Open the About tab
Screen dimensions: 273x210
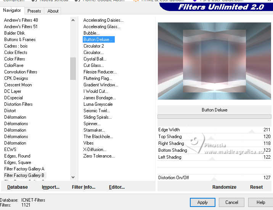[53, 11]
